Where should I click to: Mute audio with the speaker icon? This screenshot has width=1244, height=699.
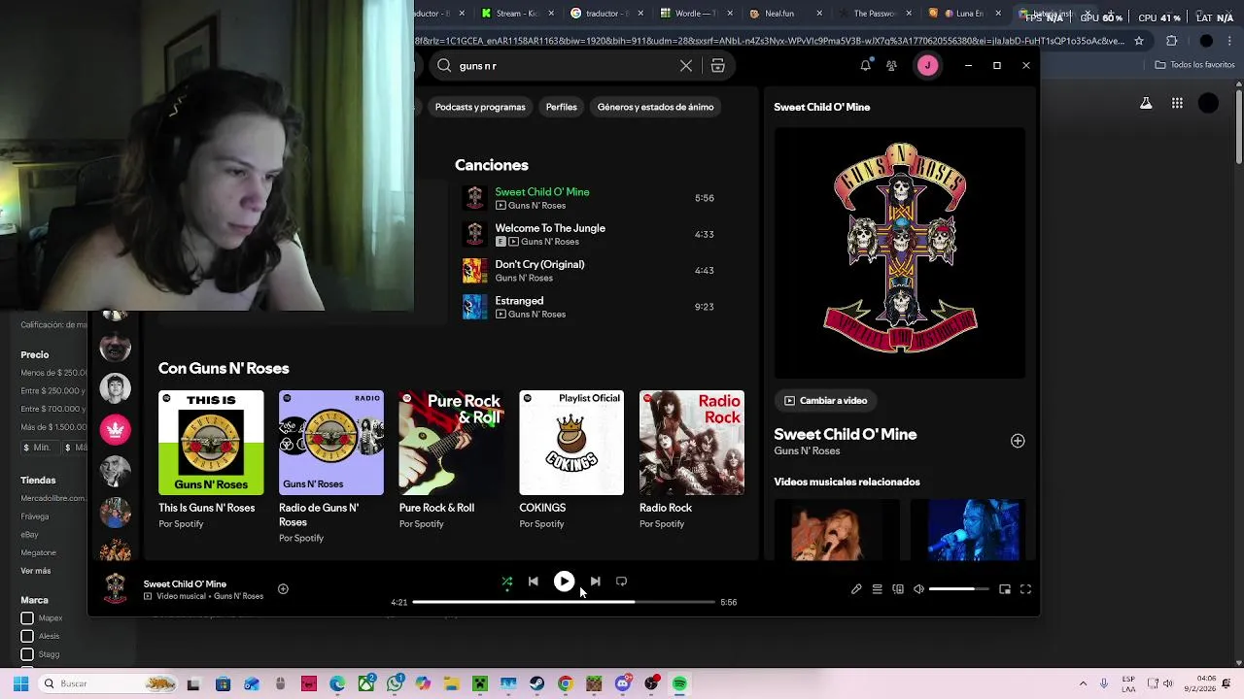pos(918,589)
